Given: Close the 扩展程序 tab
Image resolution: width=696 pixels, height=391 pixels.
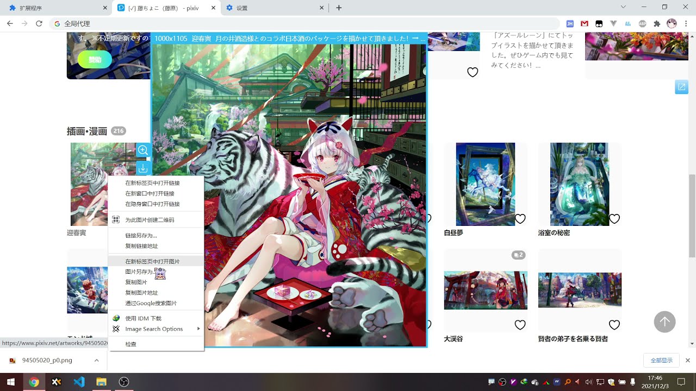Looking at the screenshot, I should tap(104, 8).
